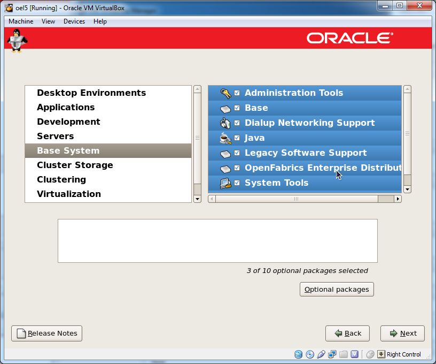Click the Dialup Networking Support modem icon

[x=225, y=123]
